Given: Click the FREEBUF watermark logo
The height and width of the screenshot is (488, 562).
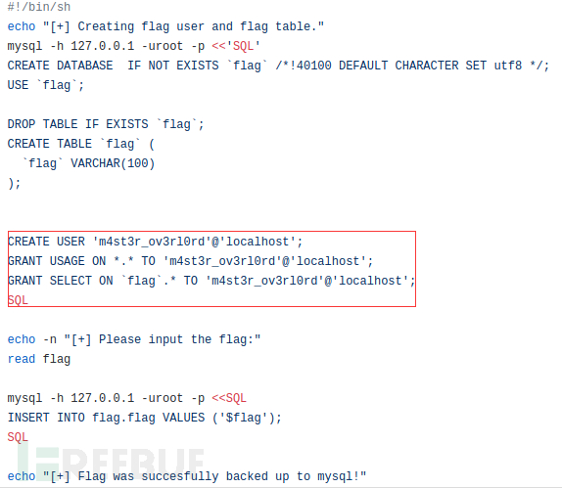Looking at the screenshot, I should (x=111, y=464).
